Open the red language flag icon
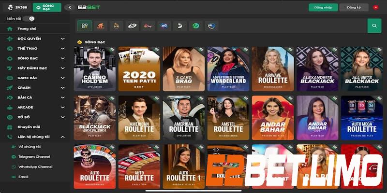Image resolution: width=387 pixels, height=193 pixels. (376, 7)
